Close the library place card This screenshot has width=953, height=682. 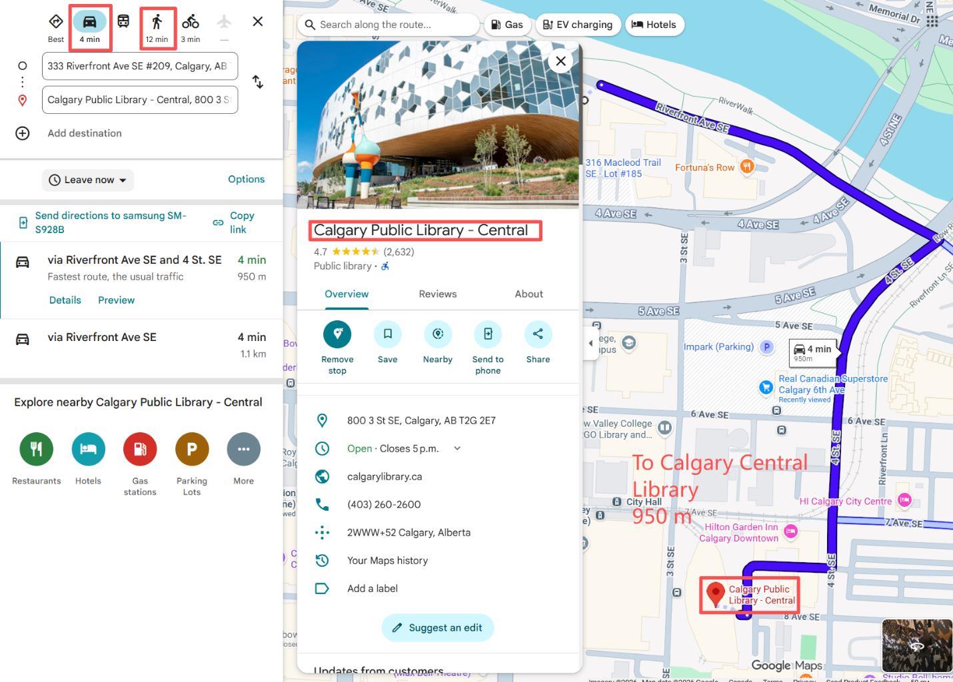(560, 61)
